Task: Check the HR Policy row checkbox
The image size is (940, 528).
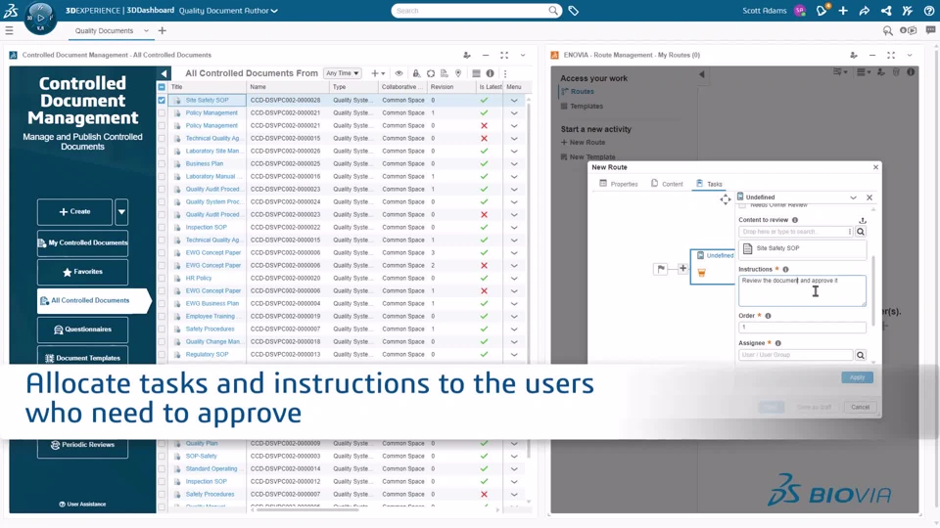Action: click(162, 279)
